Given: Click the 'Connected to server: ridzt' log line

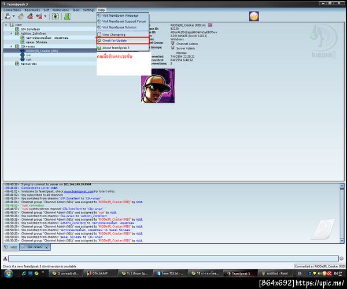Looking at the screenshot, I should click(x=39, y=188).
